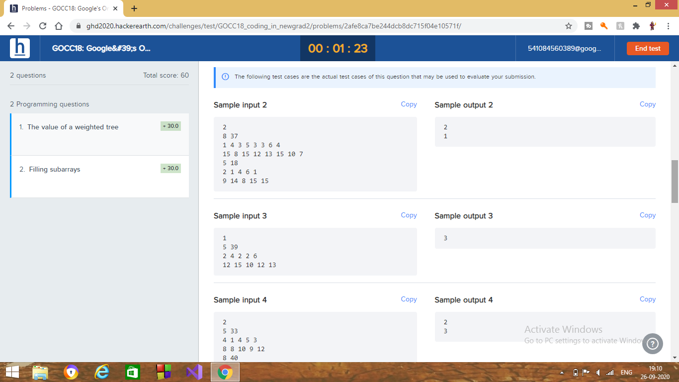Click the test title 'GOCC18: Google&#39;s O...'
The image size is (679, 382).
tap(101, 48)
